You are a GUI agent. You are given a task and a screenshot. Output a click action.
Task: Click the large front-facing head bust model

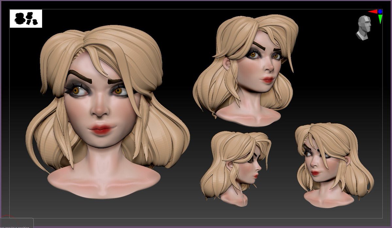point(108,113)
